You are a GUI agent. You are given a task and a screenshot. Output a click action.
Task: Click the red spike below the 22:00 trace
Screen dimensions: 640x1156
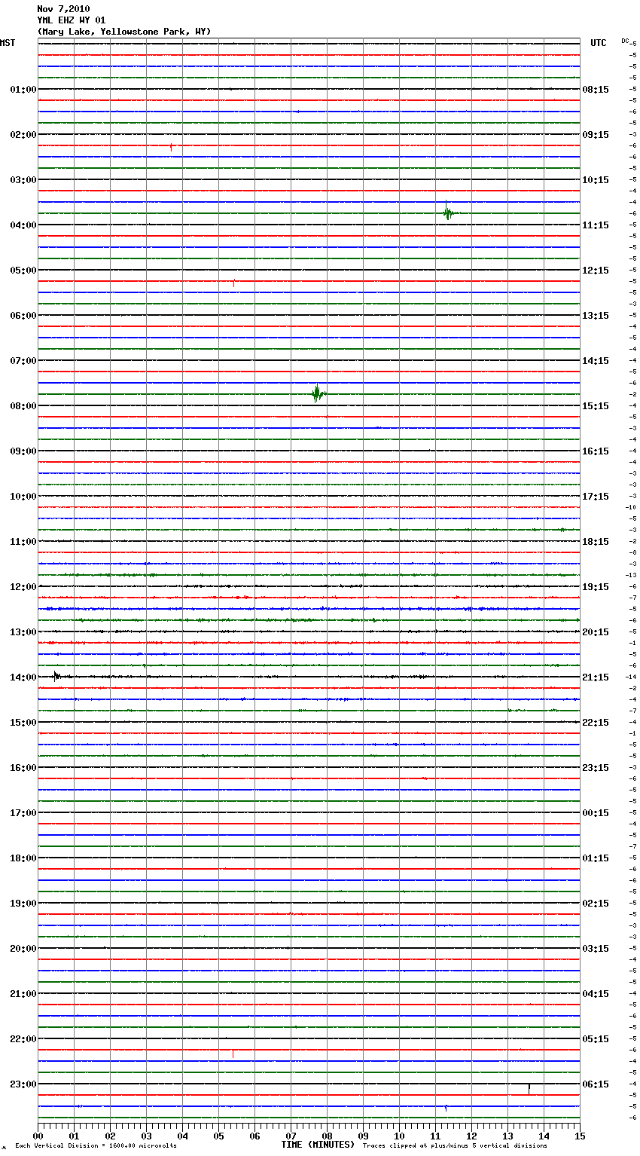233,1054
